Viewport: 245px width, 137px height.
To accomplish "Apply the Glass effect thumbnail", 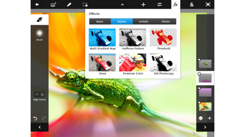I will (102, 62).
